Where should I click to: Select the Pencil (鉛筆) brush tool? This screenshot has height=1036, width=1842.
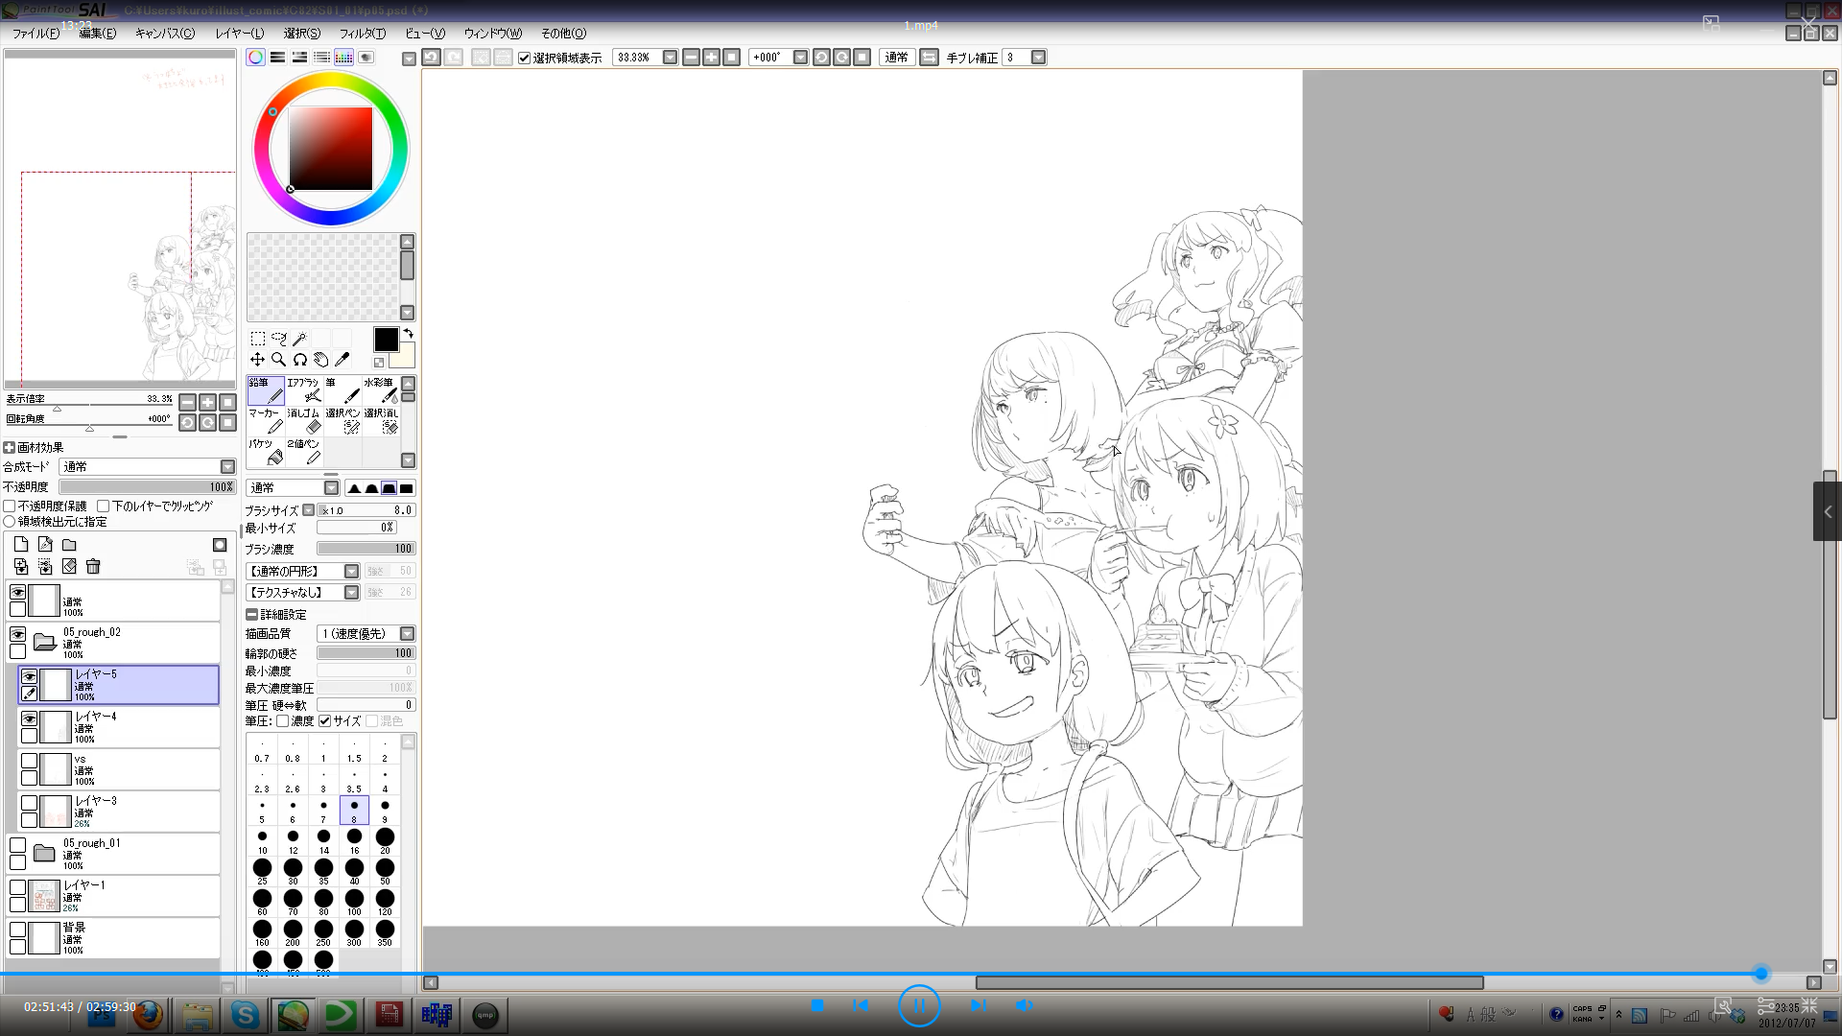click(x=266, y=390)
